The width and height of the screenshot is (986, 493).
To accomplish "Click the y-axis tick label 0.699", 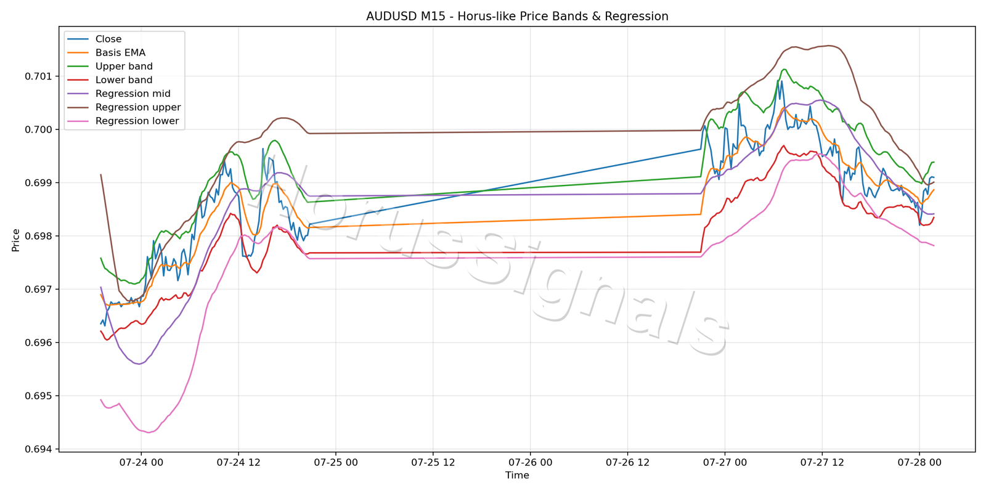I will coord(38,183).
